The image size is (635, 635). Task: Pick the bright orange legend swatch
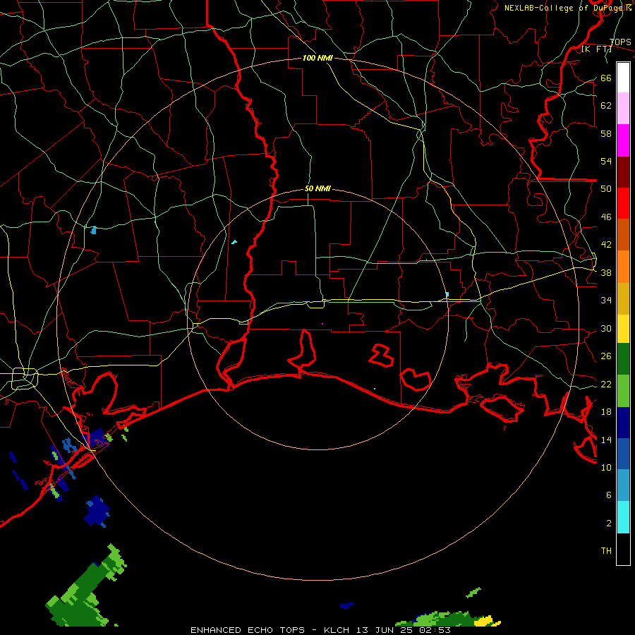[623, 267]
